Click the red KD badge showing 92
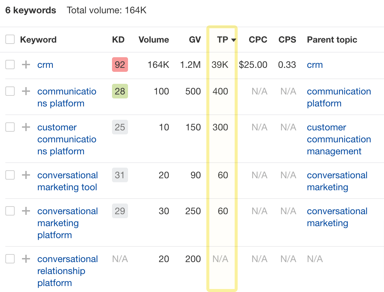Viewport: 384px width, 292px height. tap(120, 65)
